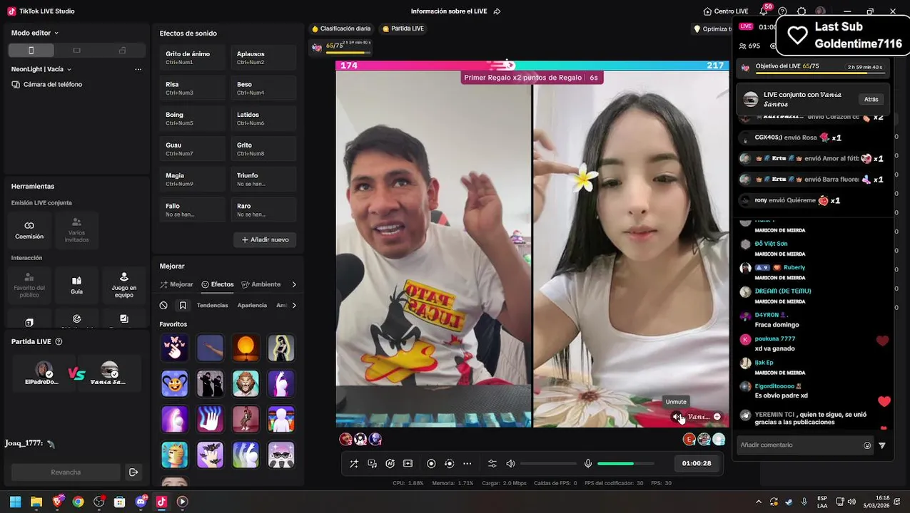Open File Explorer from the taskbar
910x513 pixels.
pos(36,502)
